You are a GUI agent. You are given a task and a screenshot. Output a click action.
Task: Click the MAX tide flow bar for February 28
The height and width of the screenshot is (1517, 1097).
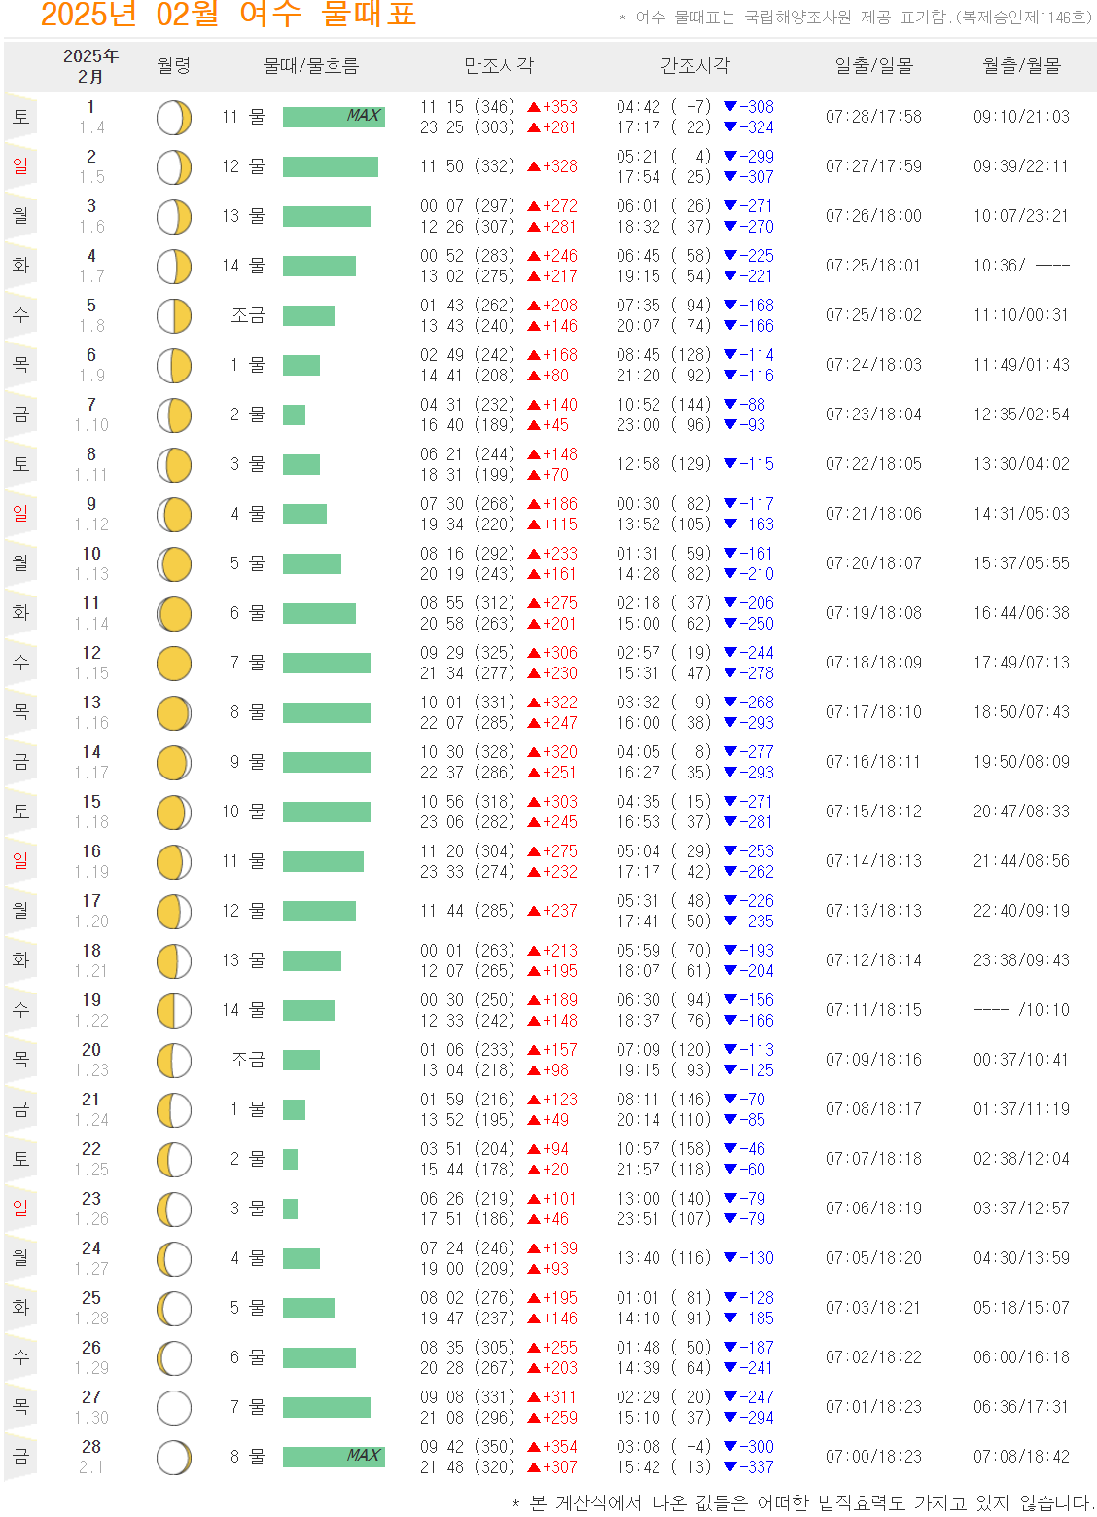point(334,1457)
